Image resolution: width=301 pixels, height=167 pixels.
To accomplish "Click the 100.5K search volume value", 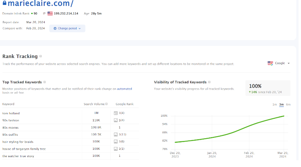I will pos(96,134).
